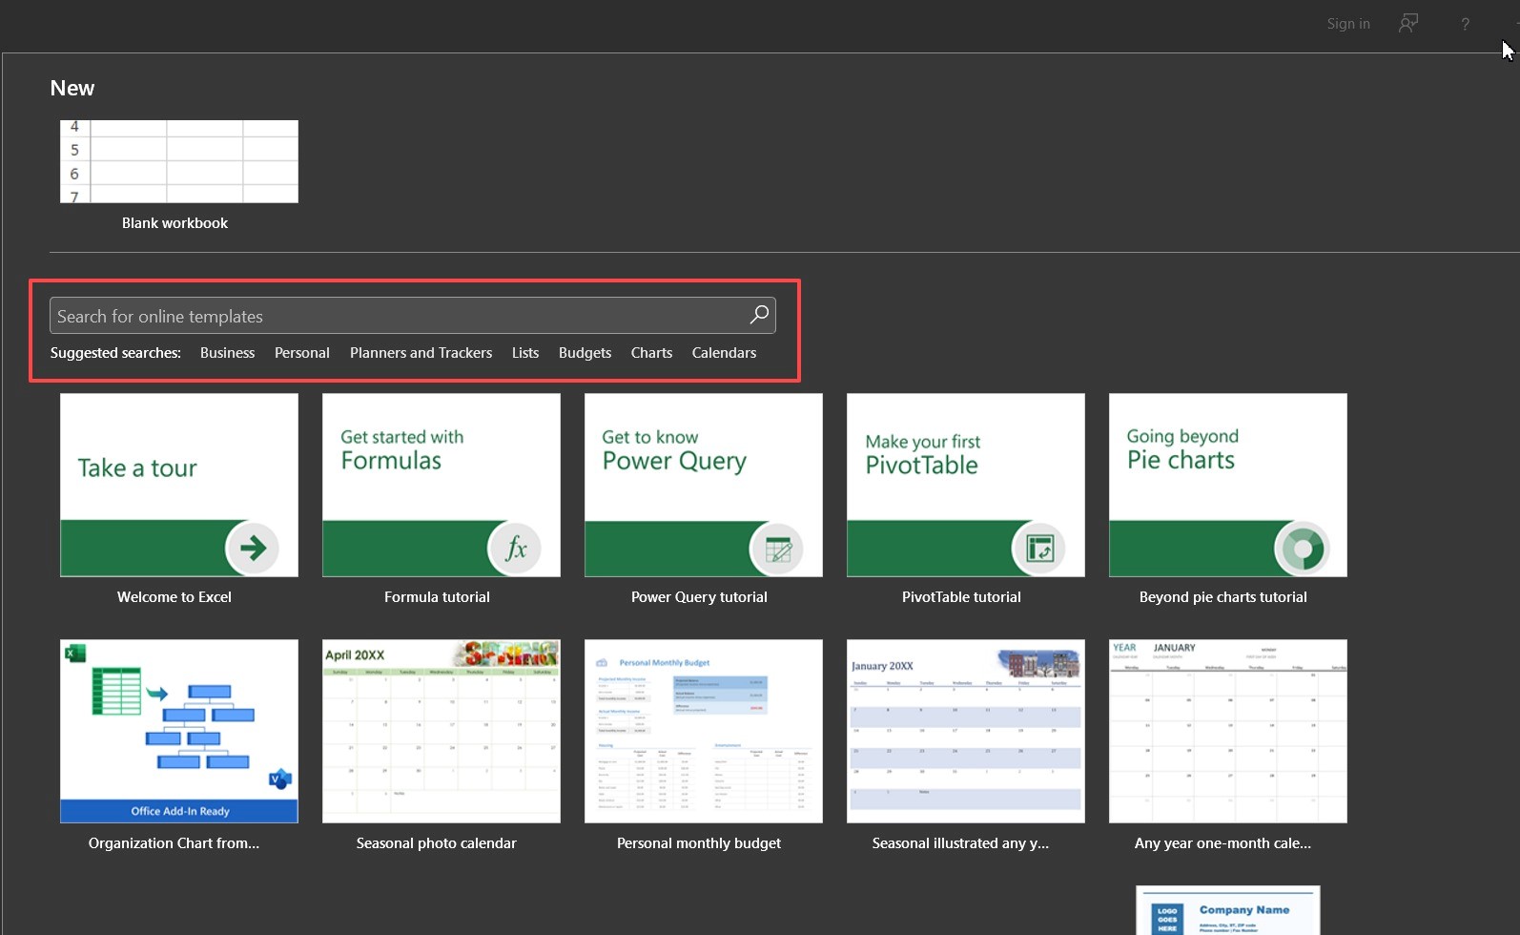Image resolution: width=1520 pixels, height=935 pixels.
Task: Click the Help question mark icon
Action: tap(1465, 24)
